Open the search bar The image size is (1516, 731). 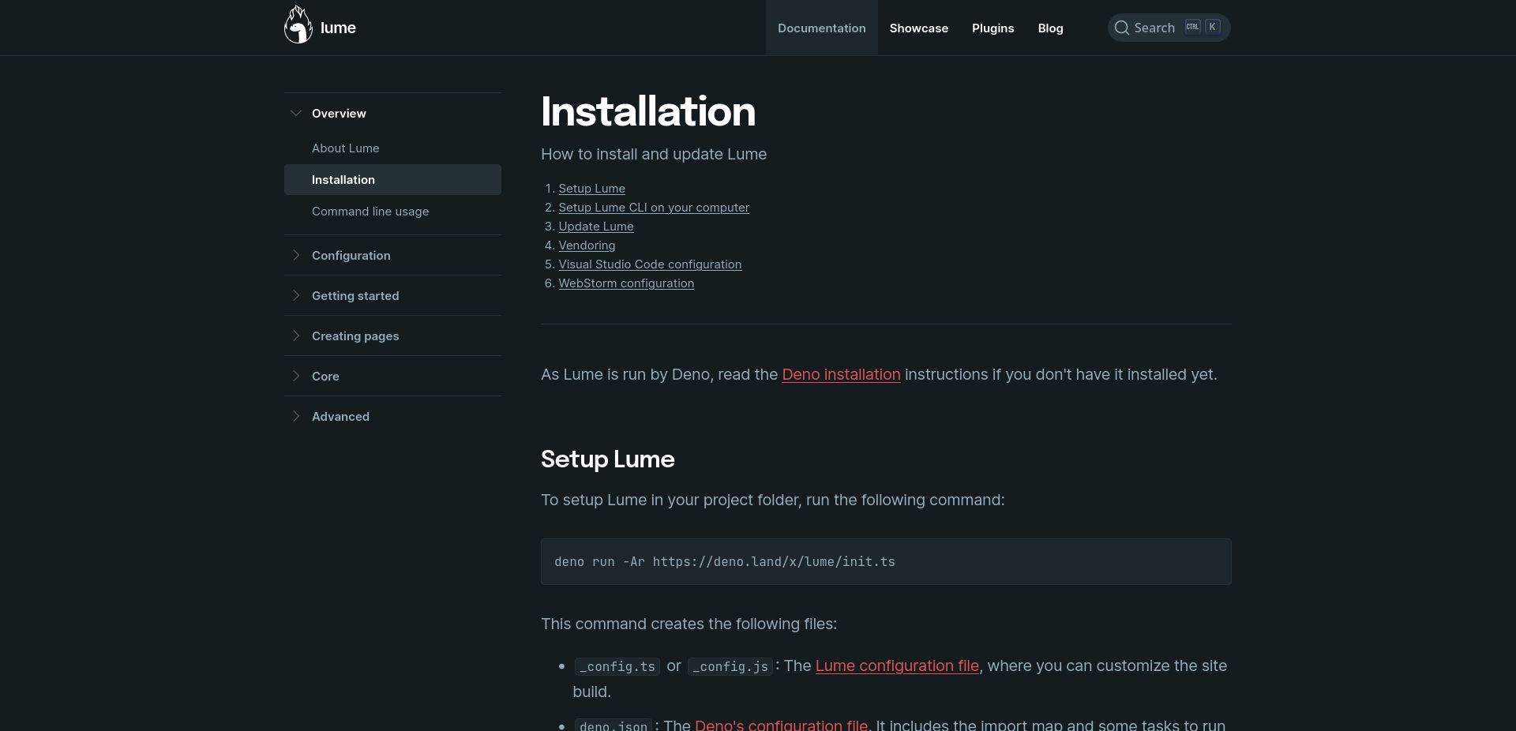point(1155,27)
